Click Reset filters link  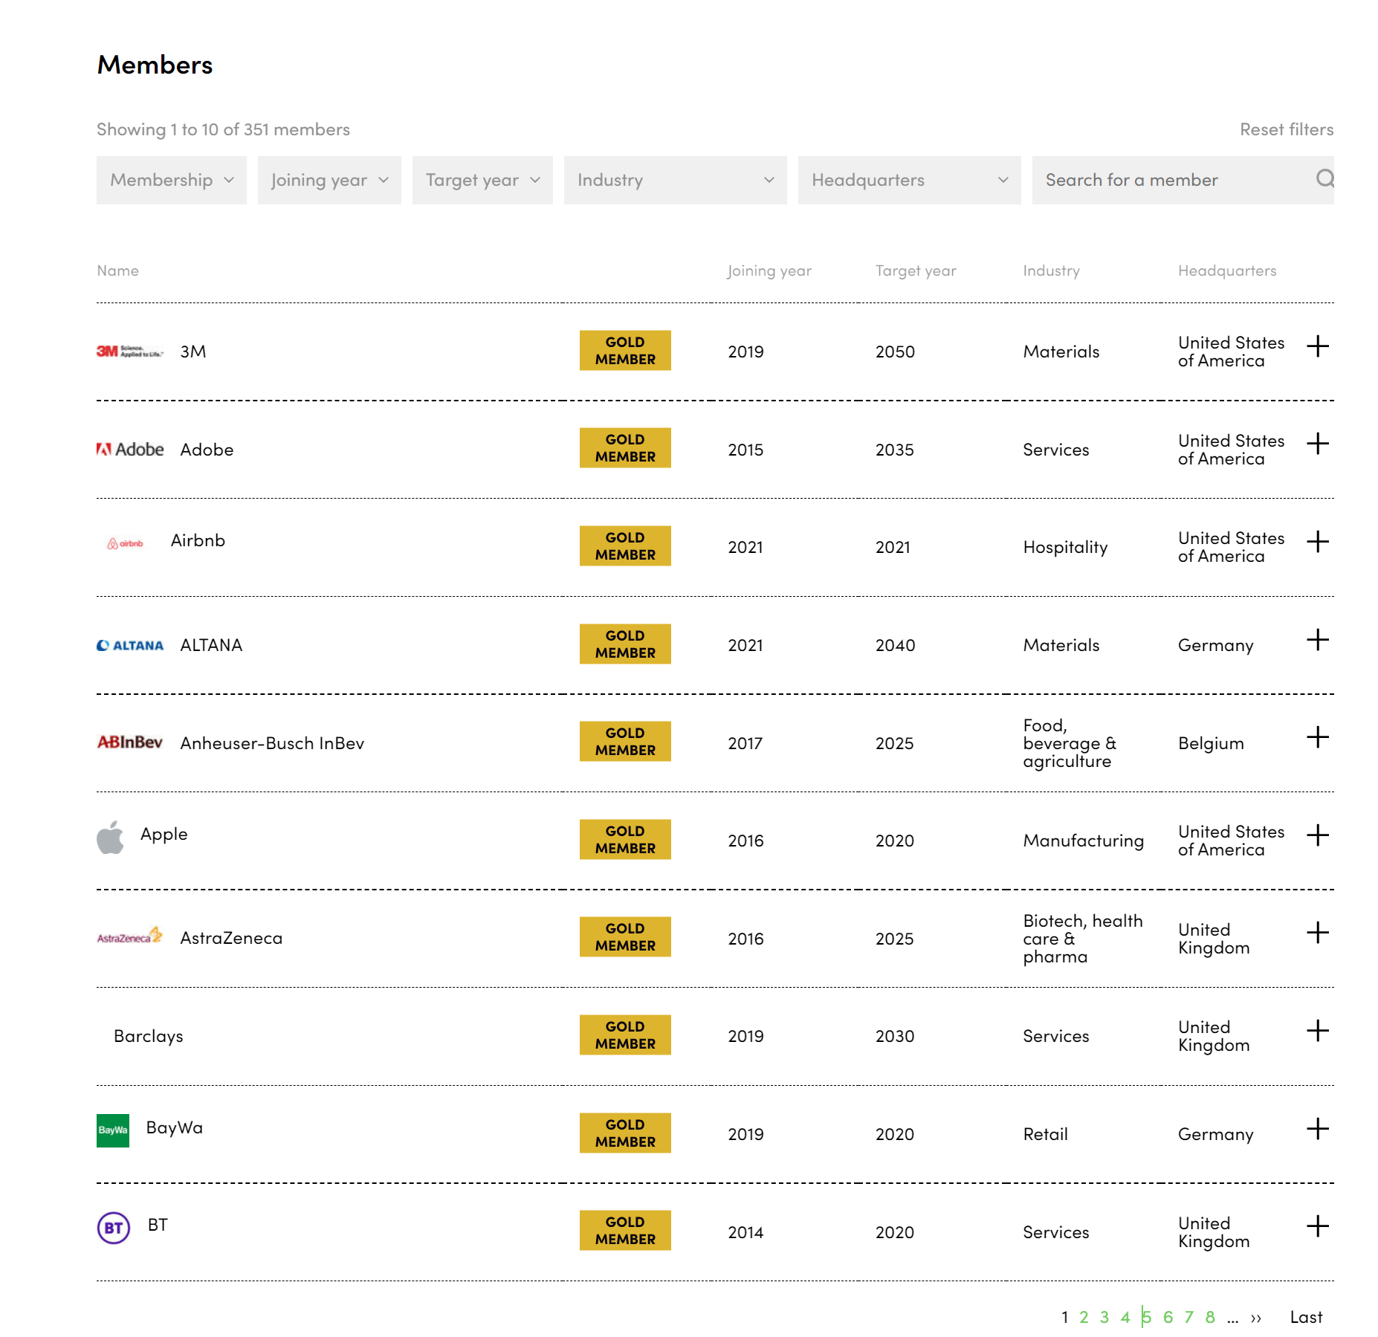tap(1287, 129)
